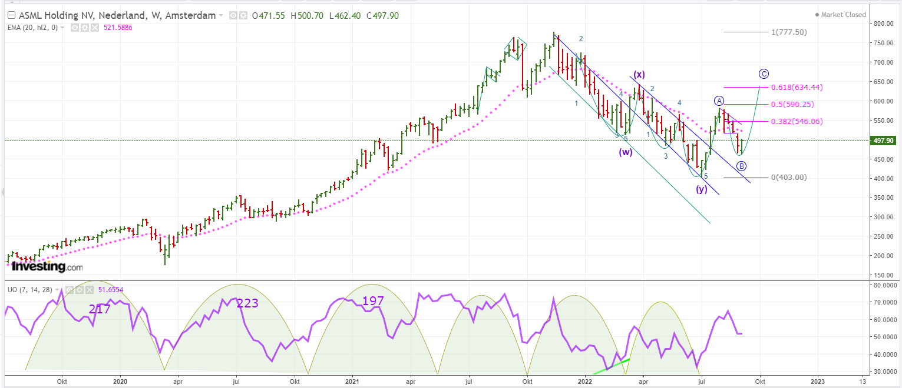The width and height of the screenshot is (902, 388).
Task: Click the current price tag 497.90
Action: [x=882, y=141]
